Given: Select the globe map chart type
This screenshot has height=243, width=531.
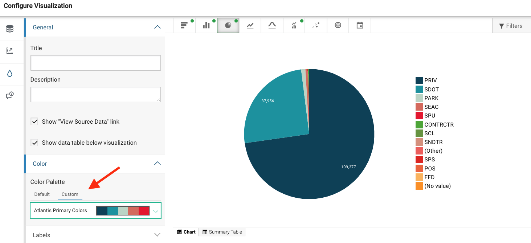Looking at the screenshot, I should pos(338,25).
